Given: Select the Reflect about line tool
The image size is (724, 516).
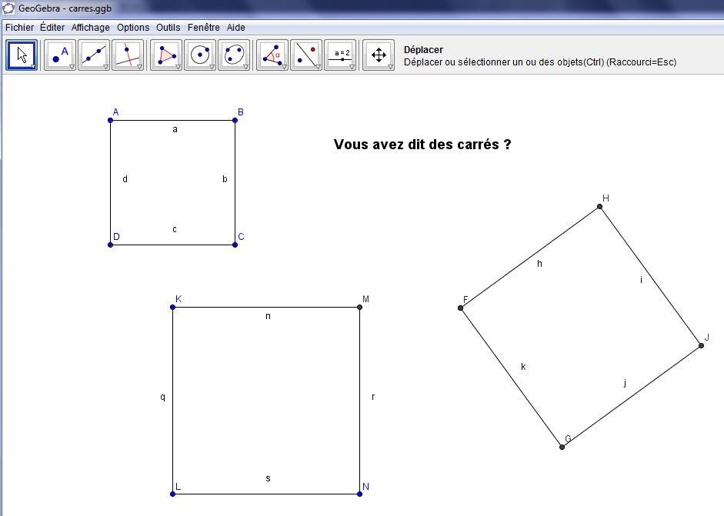Looking at the screenshot, I should pyautogui.click(x=305, y=55).
